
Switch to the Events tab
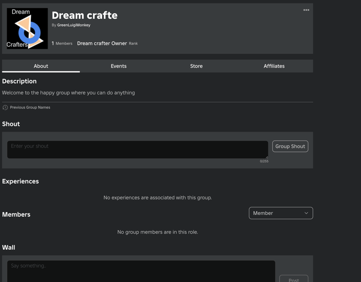118,66
